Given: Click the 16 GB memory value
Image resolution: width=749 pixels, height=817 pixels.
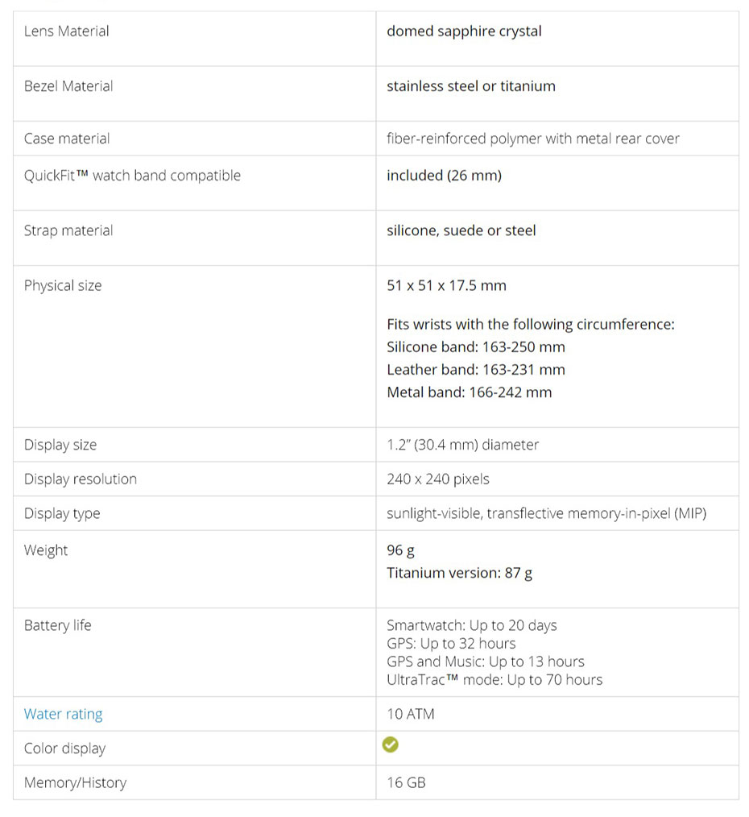Looking at the screenshot, I should click(x=406, y=782).
